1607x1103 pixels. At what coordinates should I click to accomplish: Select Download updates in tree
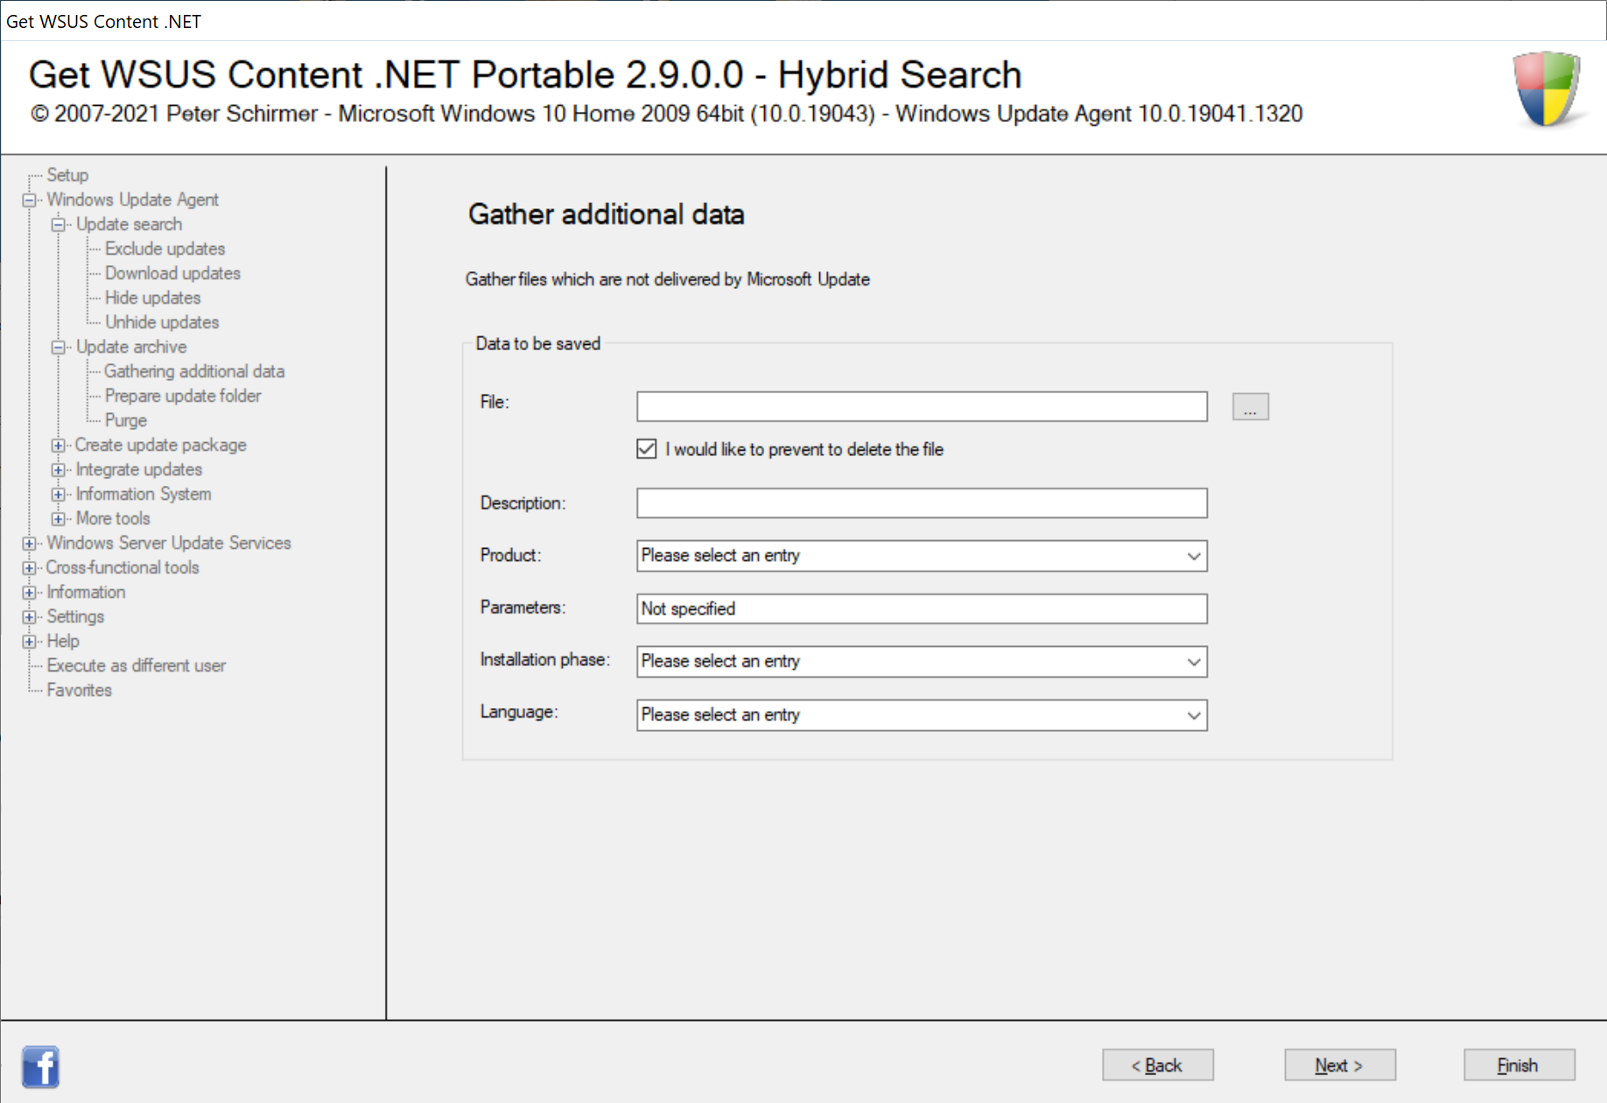tap(172, 273)
